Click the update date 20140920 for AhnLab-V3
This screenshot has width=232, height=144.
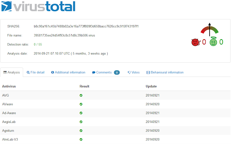(x=153, y=139)
